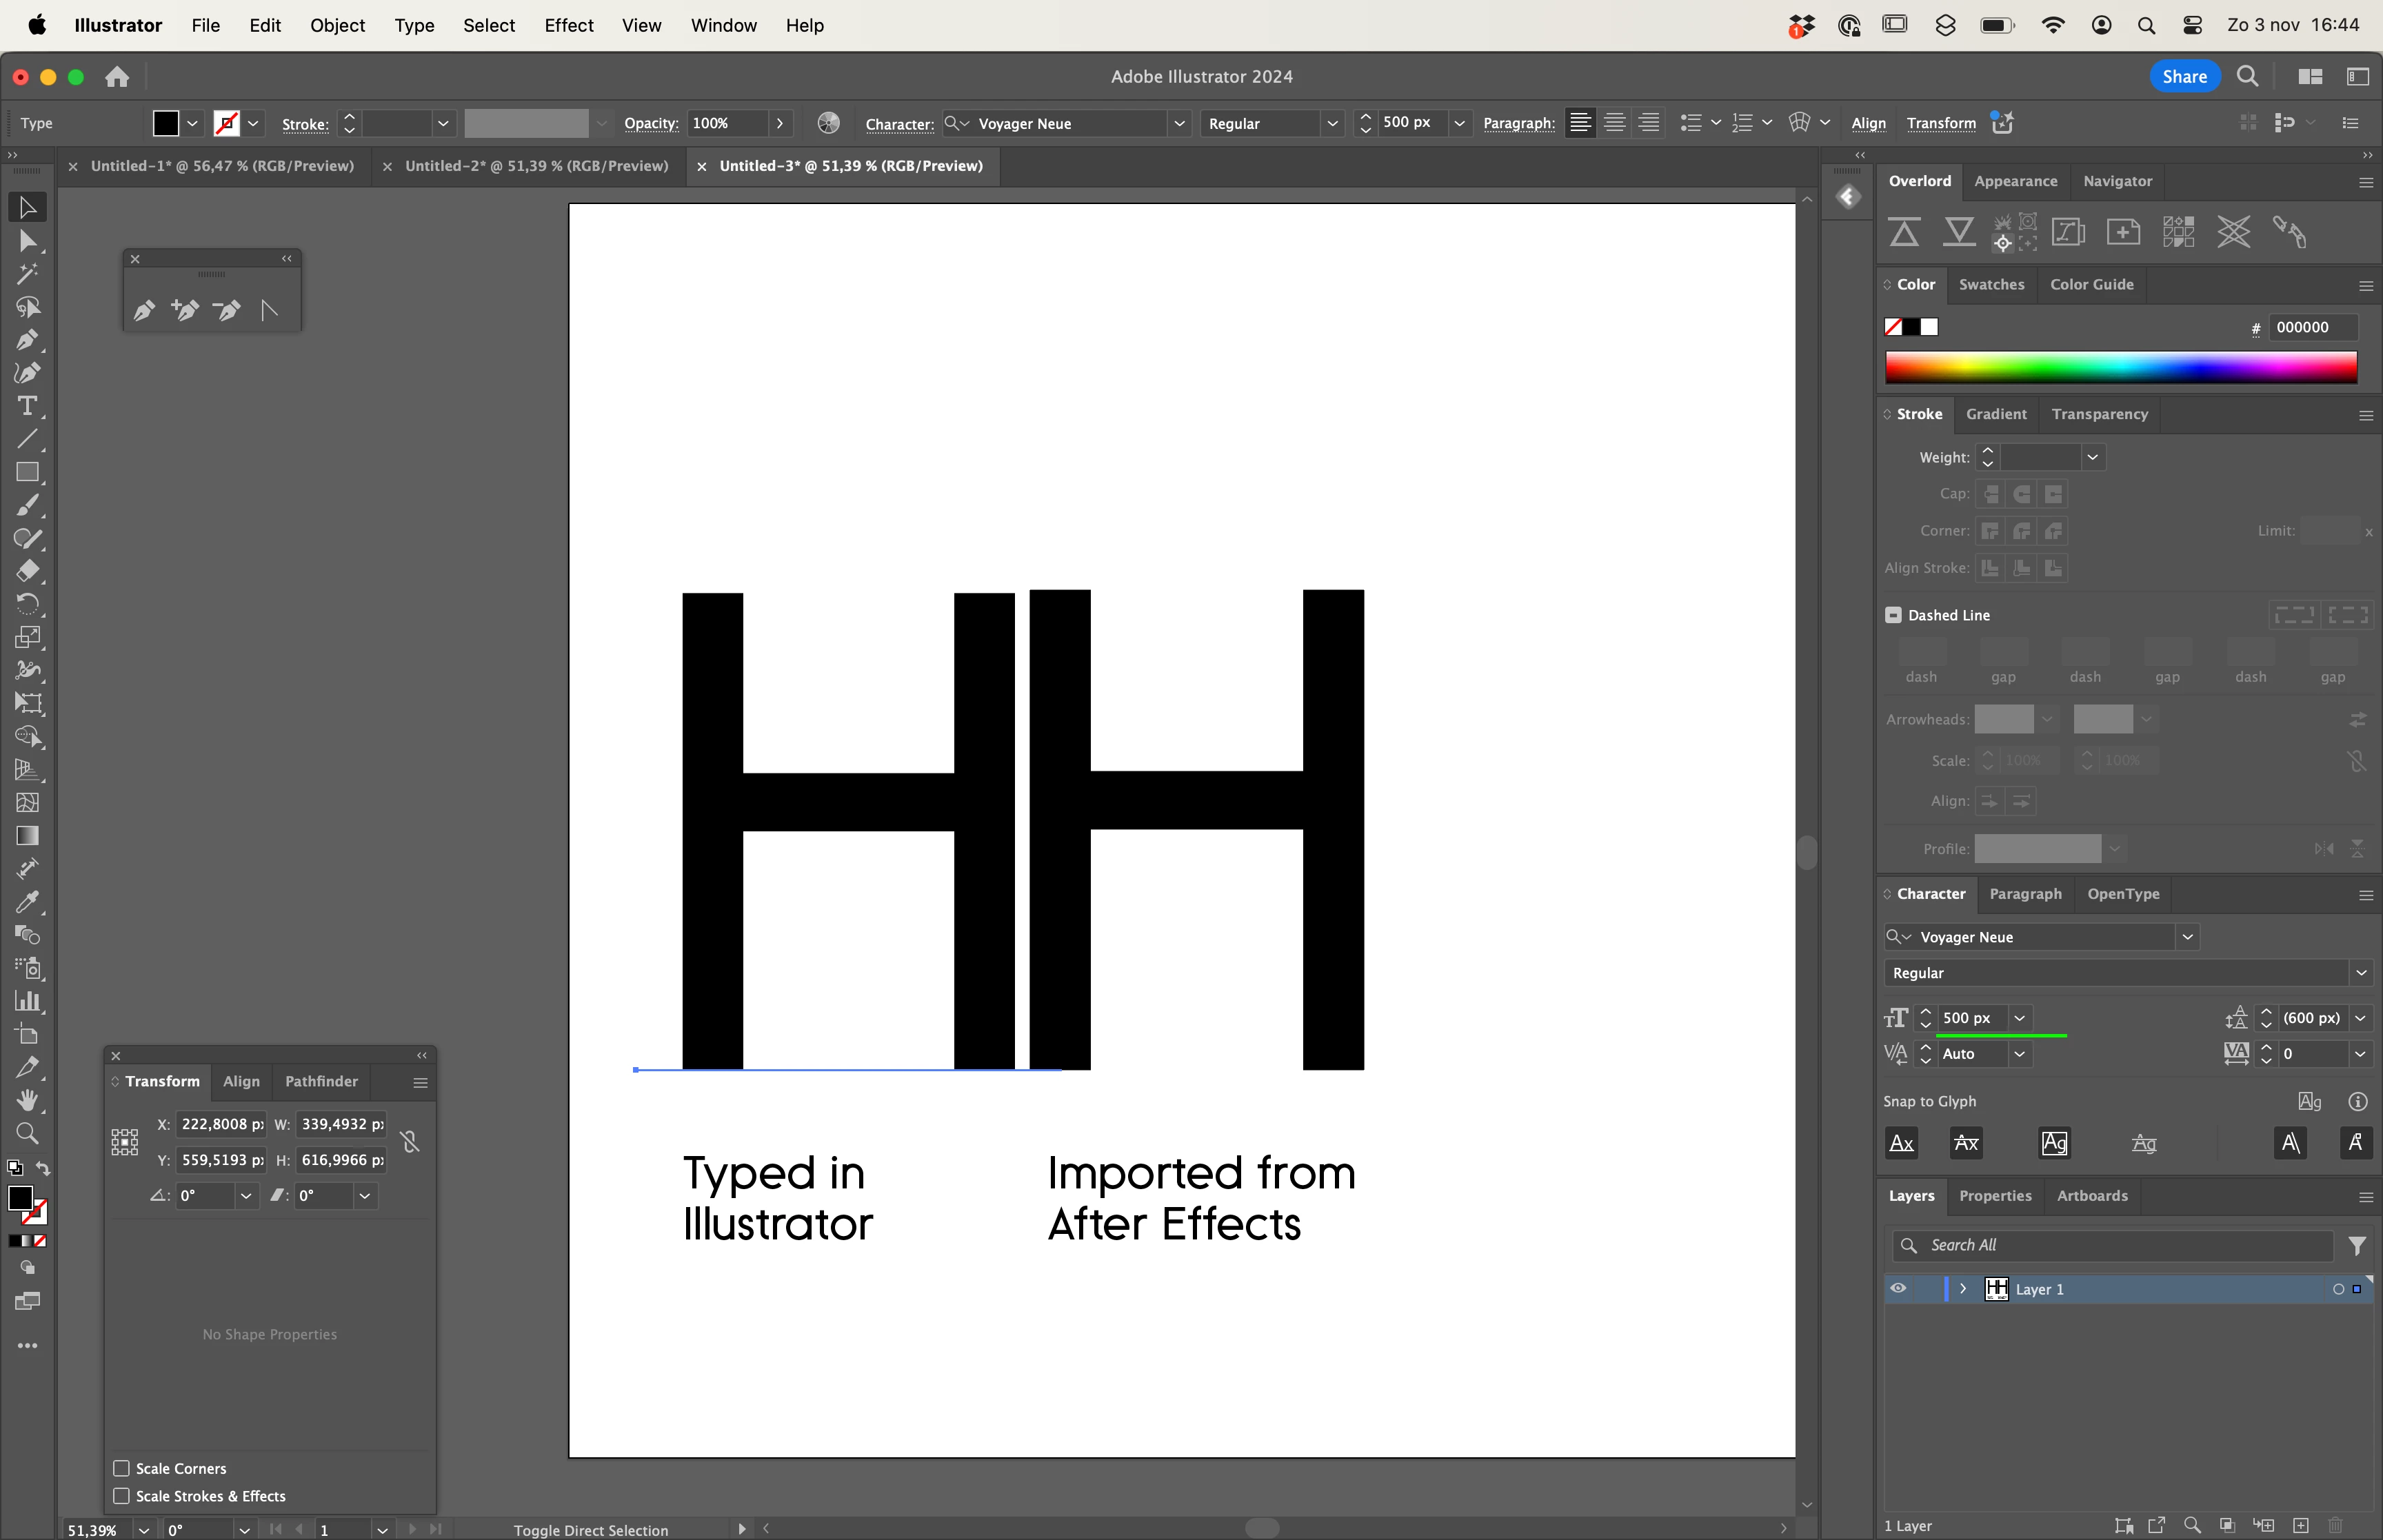Expand Layer 1 contents

[1963, 1289]
